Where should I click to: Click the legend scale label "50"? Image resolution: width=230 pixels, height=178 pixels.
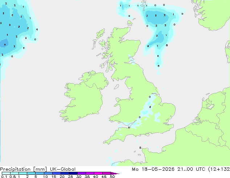point(112,177)
